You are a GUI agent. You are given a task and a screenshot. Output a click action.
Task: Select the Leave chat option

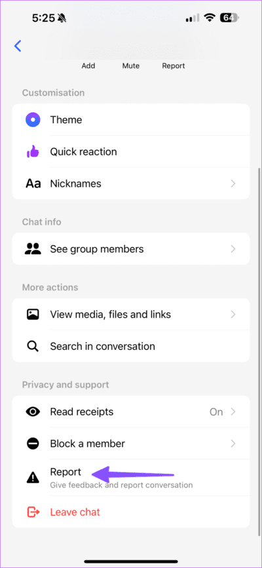coord(131,512)
